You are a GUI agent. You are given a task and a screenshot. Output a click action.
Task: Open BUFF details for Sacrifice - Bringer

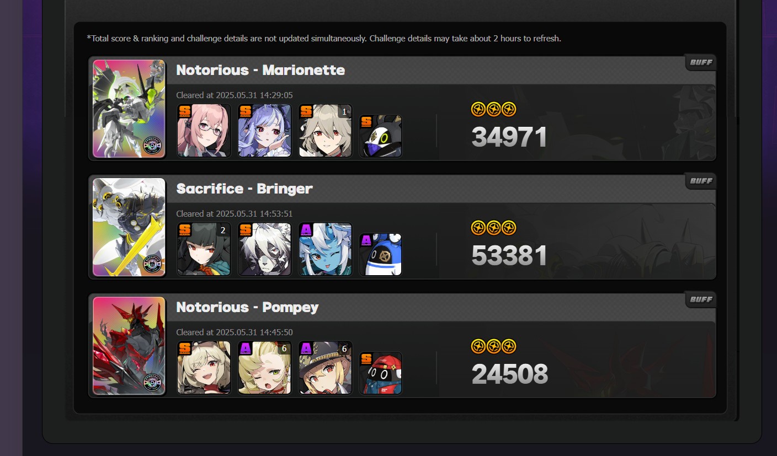pos(701,181)
